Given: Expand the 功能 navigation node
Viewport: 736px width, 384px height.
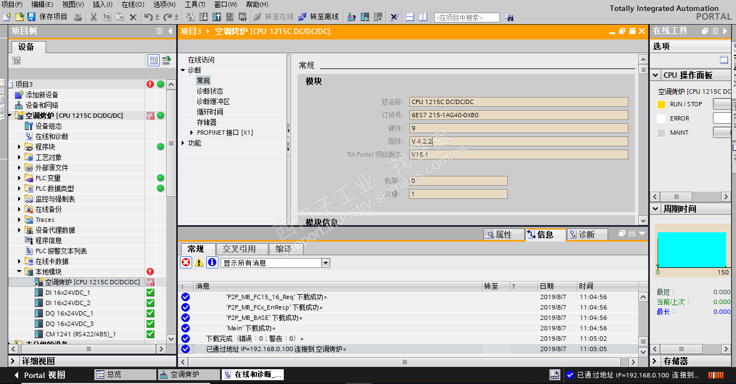Looking at the screenshot, I should point(183,143).
